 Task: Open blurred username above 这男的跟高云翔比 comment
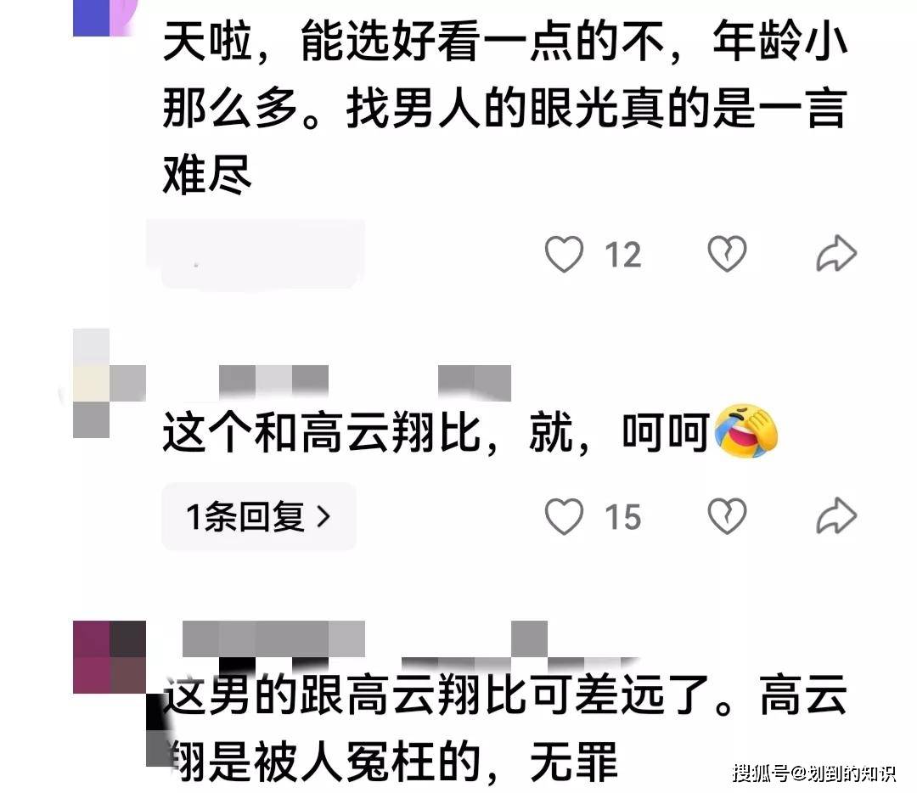[365, 639]
